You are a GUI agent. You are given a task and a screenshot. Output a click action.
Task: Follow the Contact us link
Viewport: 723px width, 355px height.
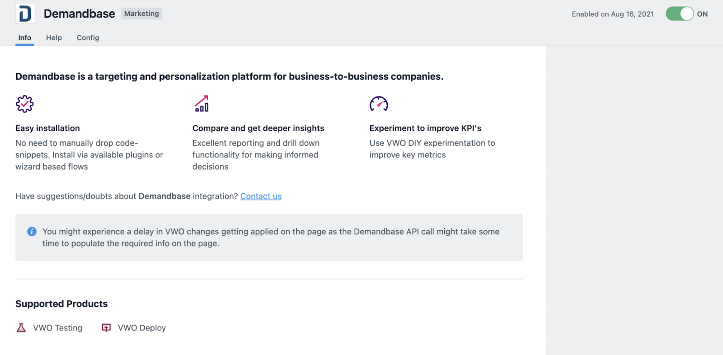click(x=261, y=196)
